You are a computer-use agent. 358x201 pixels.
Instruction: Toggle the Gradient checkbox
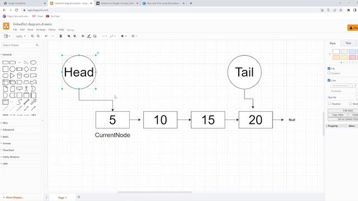click(329, 73)
